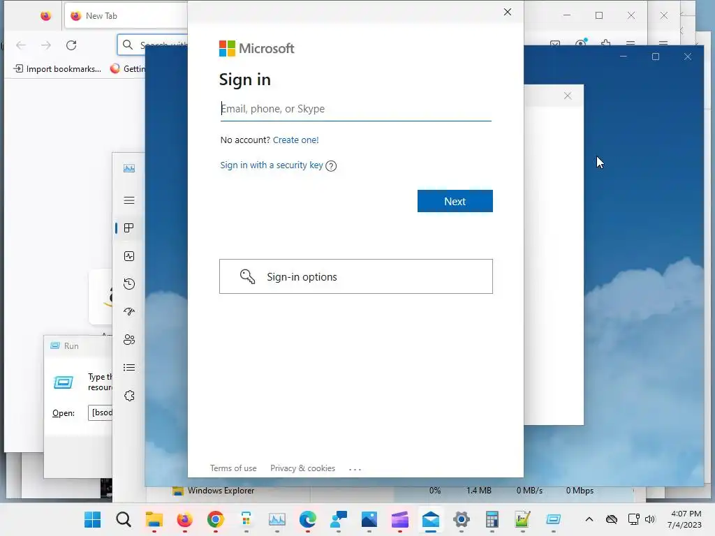The height and width of the screenshot is (536, 715).
Task: Choose Sign in with a security key
Action: tap(272, 165)
